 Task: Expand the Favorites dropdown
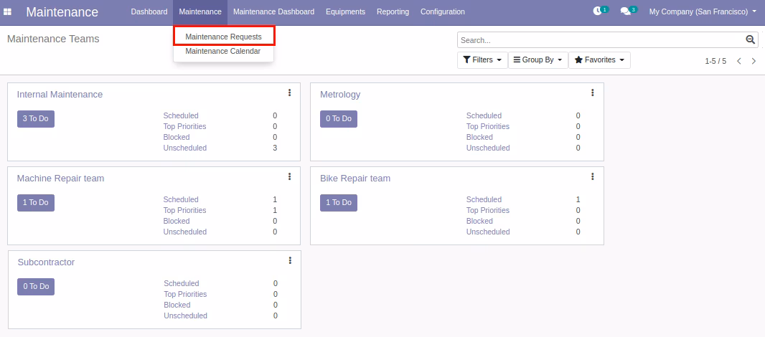[599, 60]
